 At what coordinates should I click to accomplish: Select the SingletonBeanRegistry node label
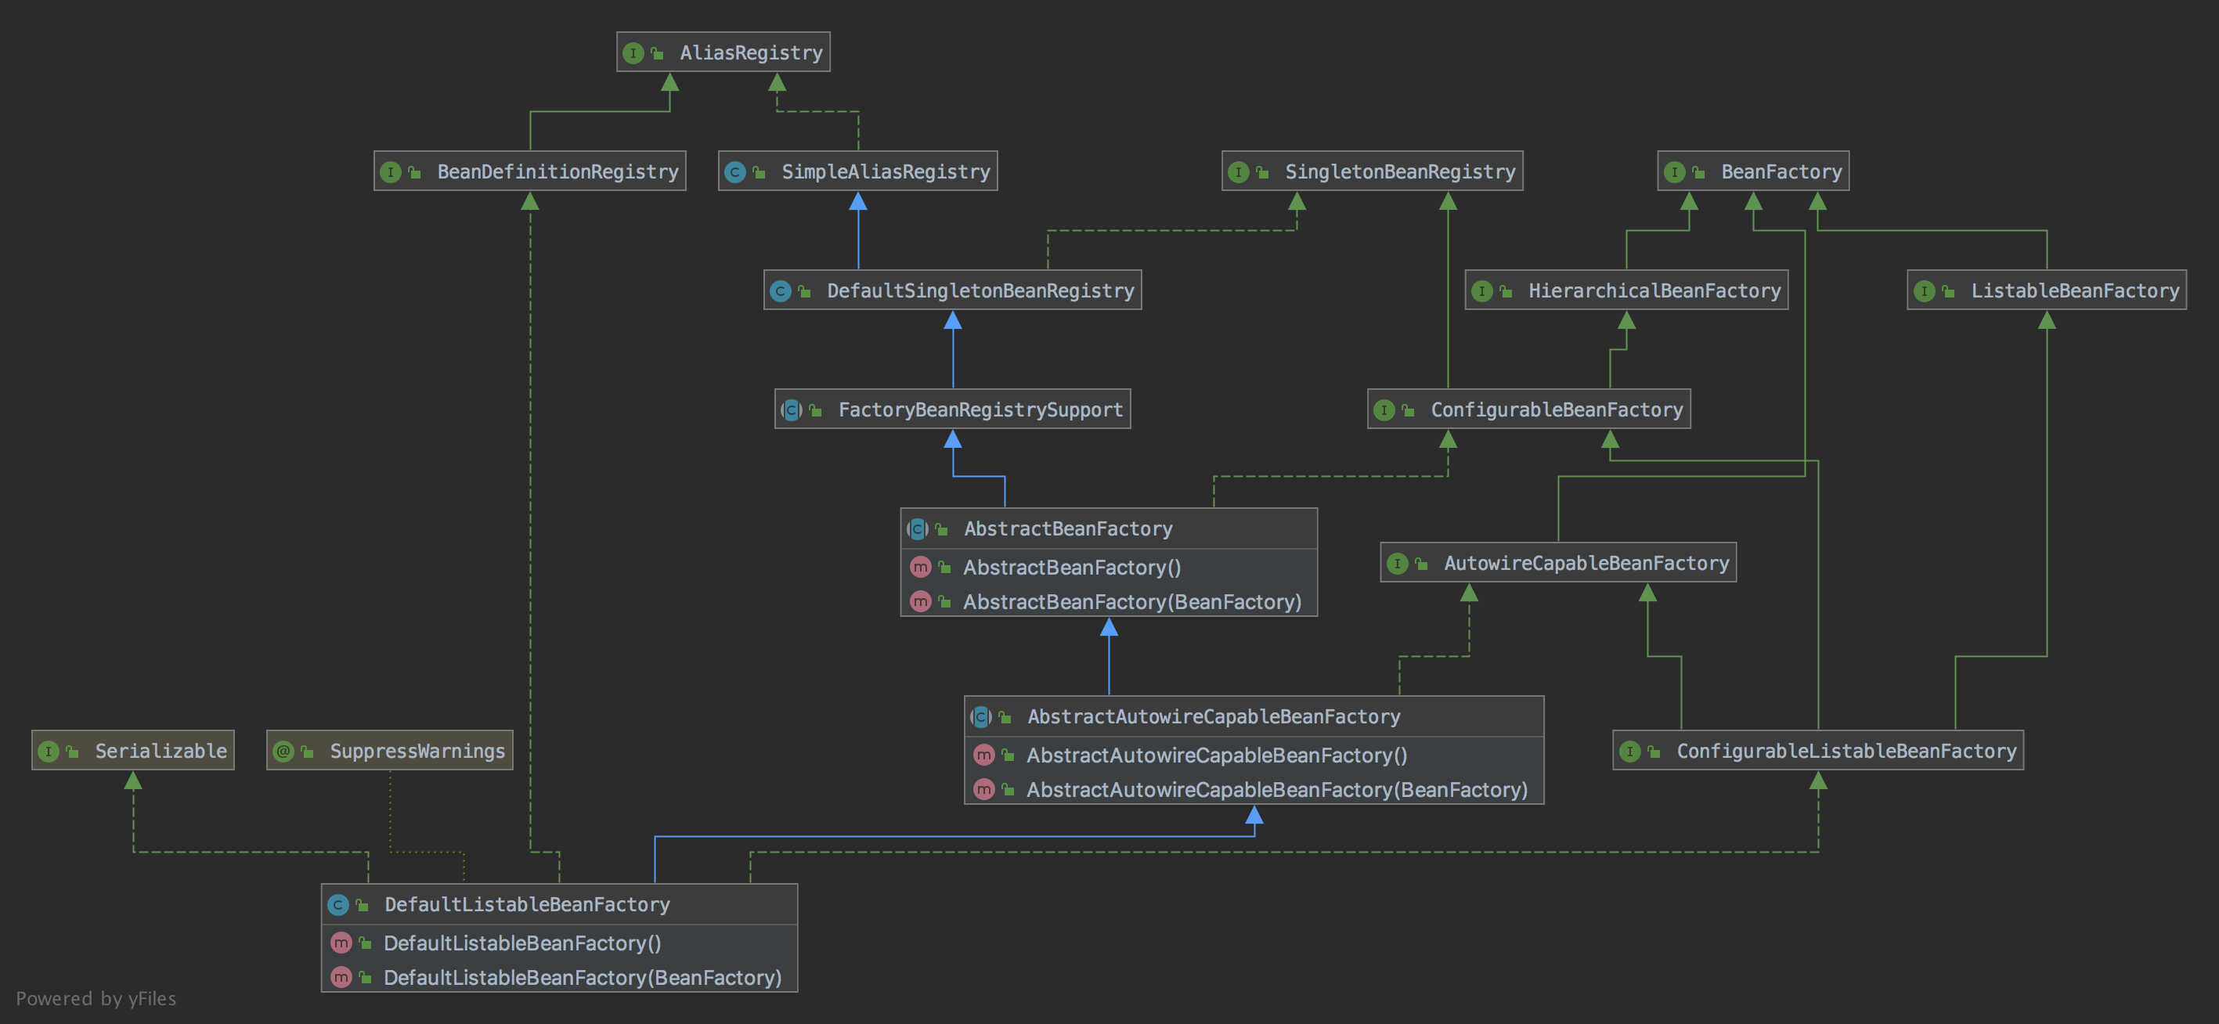tap(1400, 171)
